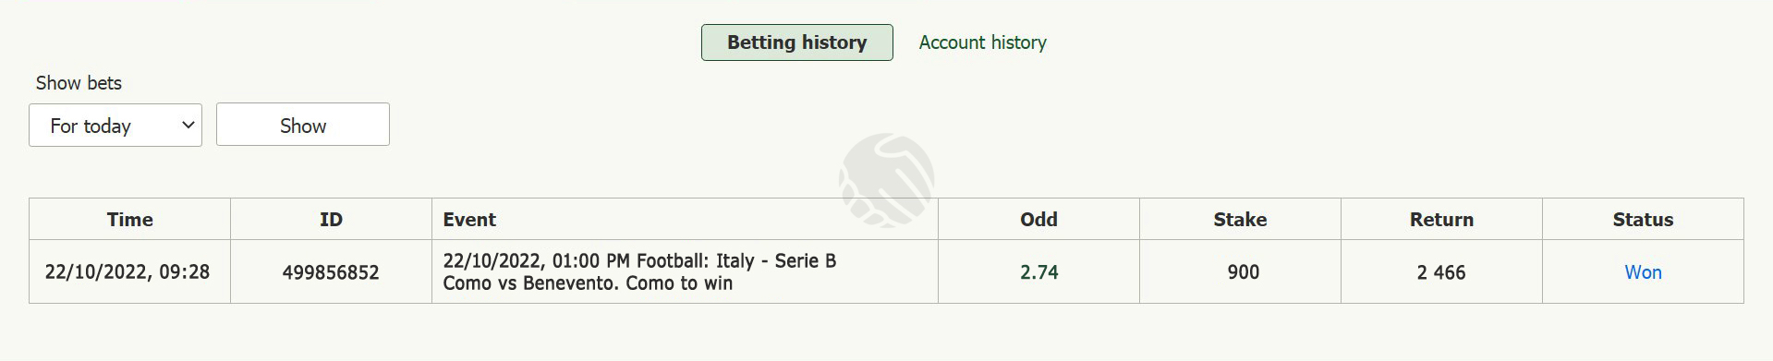Screen dimensions: 1773x361
Task: Open the Account history tab
Action: (982, 42)
